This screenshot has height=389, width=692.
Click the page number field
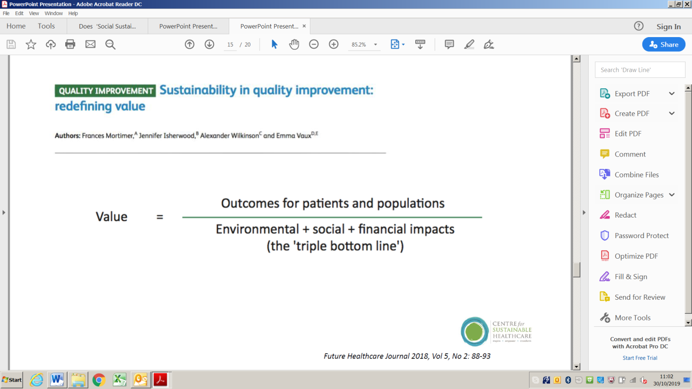tap(230, 45)
